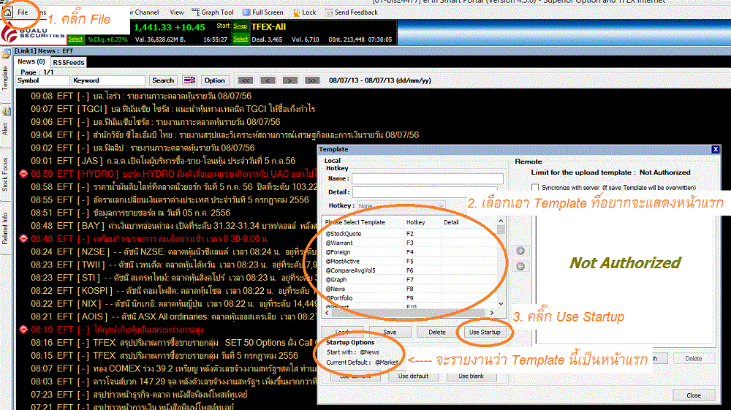
Task: Click the Lock padlock icon
Action: [297, 12]
